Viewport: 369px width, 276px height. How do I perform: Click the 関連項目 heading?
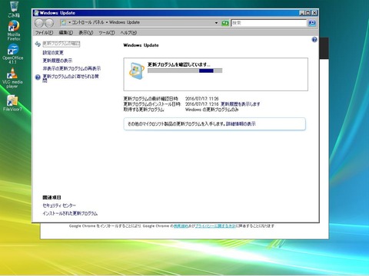coord(52,198)
